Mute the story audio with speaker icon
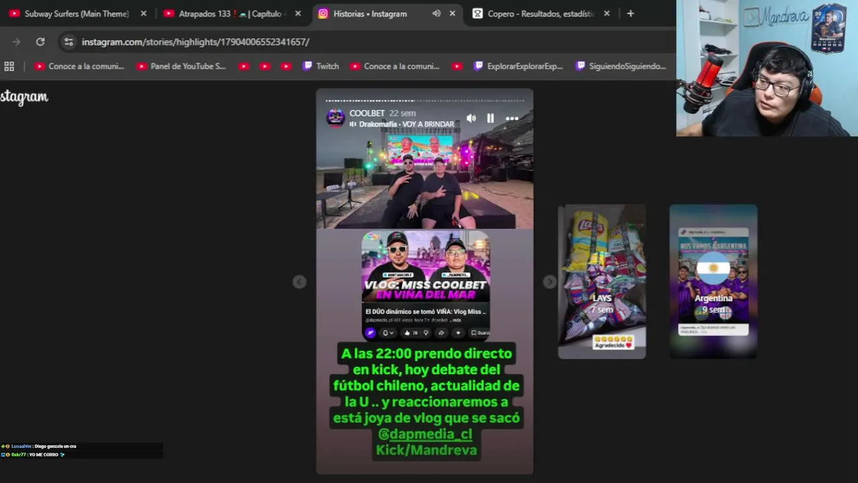The image size is (858, 483). pos(471,119)
